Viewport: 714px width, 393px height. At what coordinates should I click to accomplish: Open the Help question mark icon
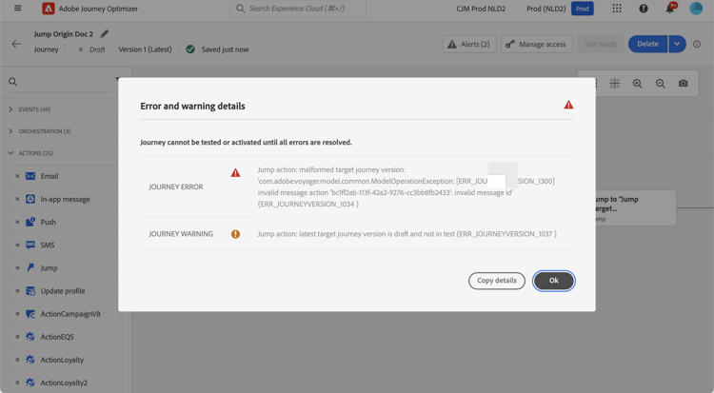point(643,9)
